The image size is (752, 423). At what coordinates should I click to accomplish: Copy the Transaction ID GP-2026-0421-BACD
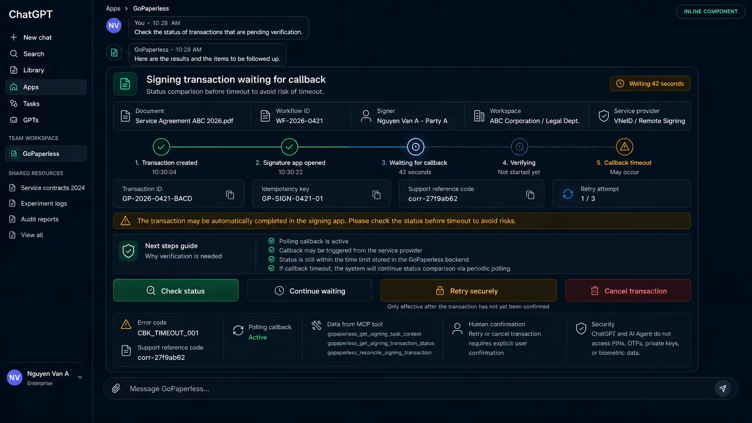tap(230, 195)
